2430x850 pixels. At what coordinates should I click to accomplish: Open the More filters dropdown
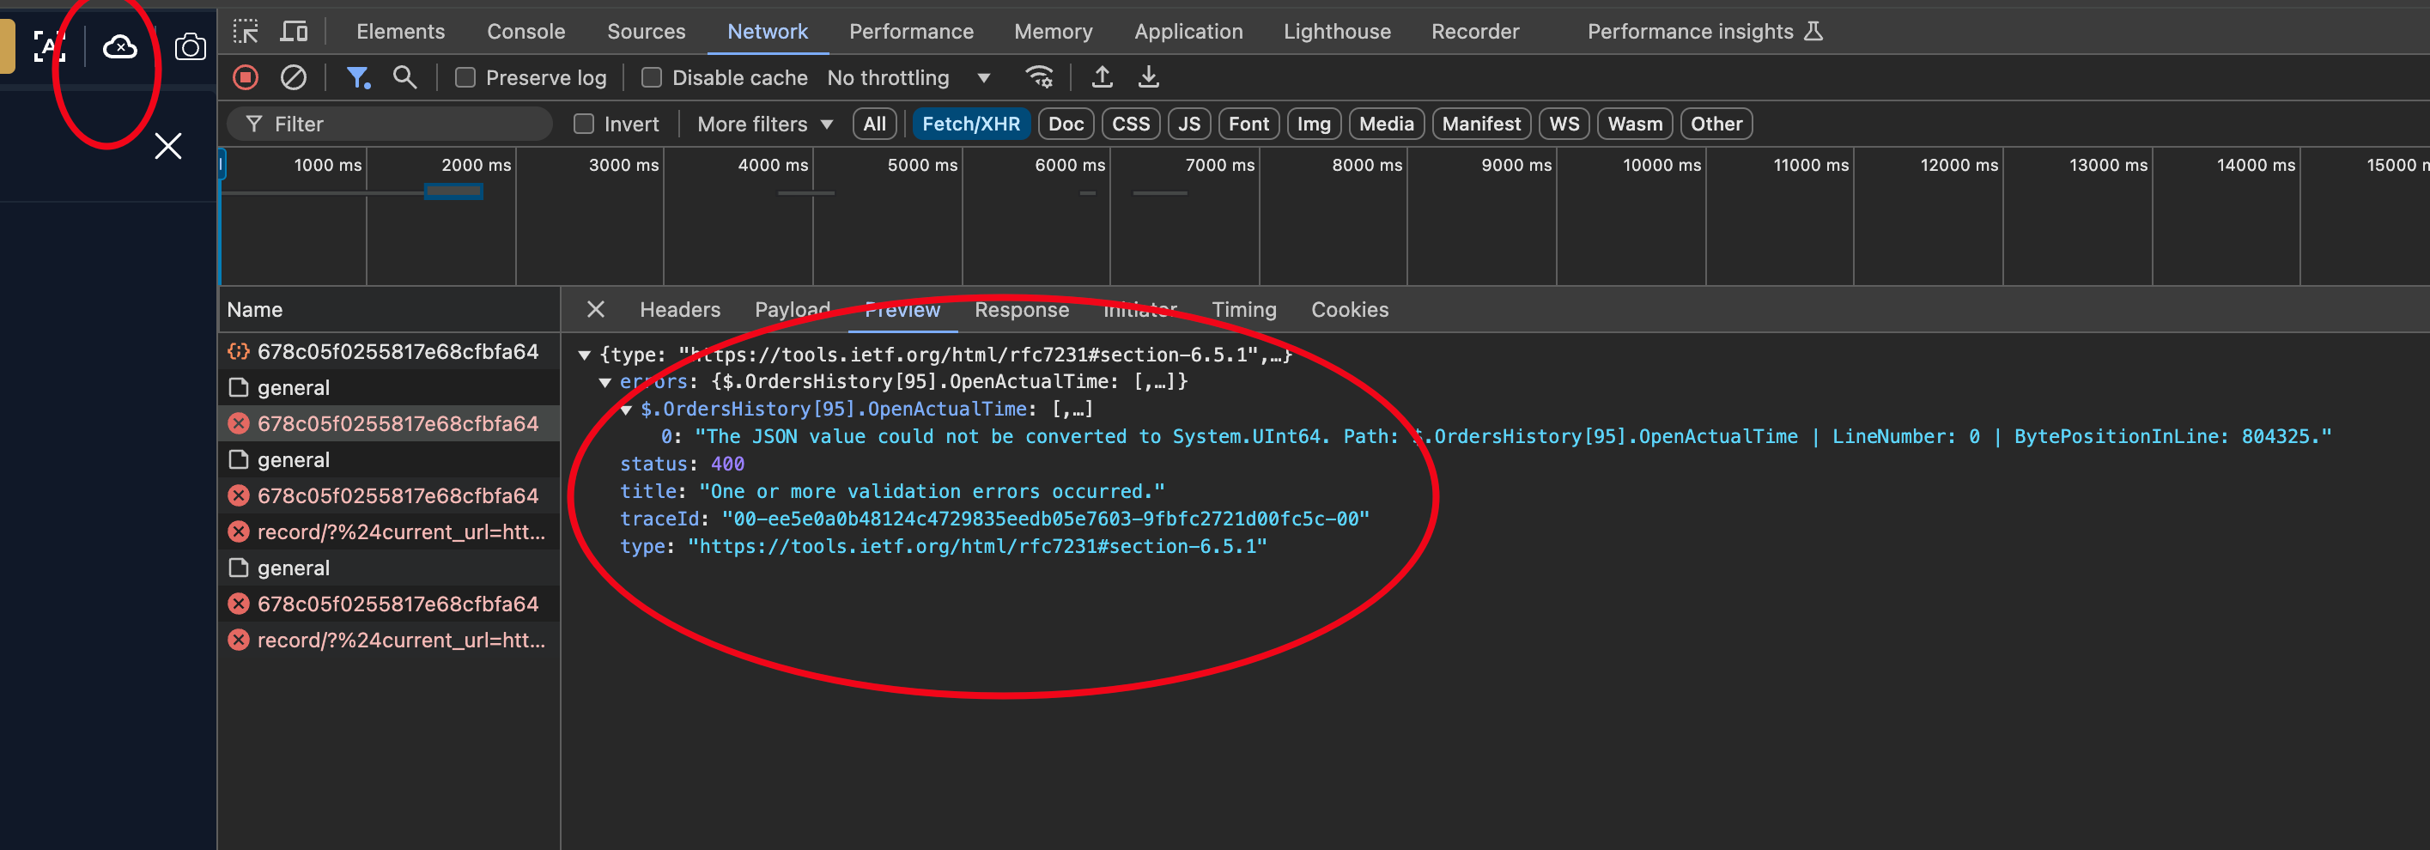coord(765,124)
